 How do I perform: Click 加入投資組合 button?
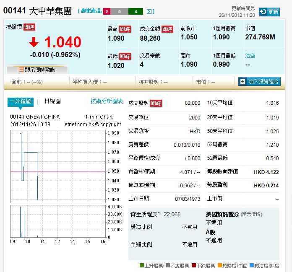(259, 81)
